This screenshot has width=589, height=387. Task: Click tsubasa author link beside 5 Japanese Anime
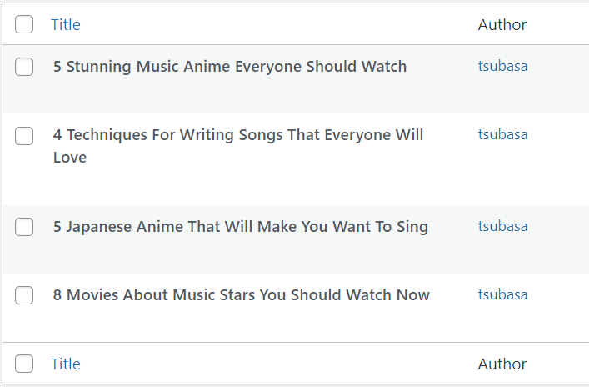tap(502, 227)
